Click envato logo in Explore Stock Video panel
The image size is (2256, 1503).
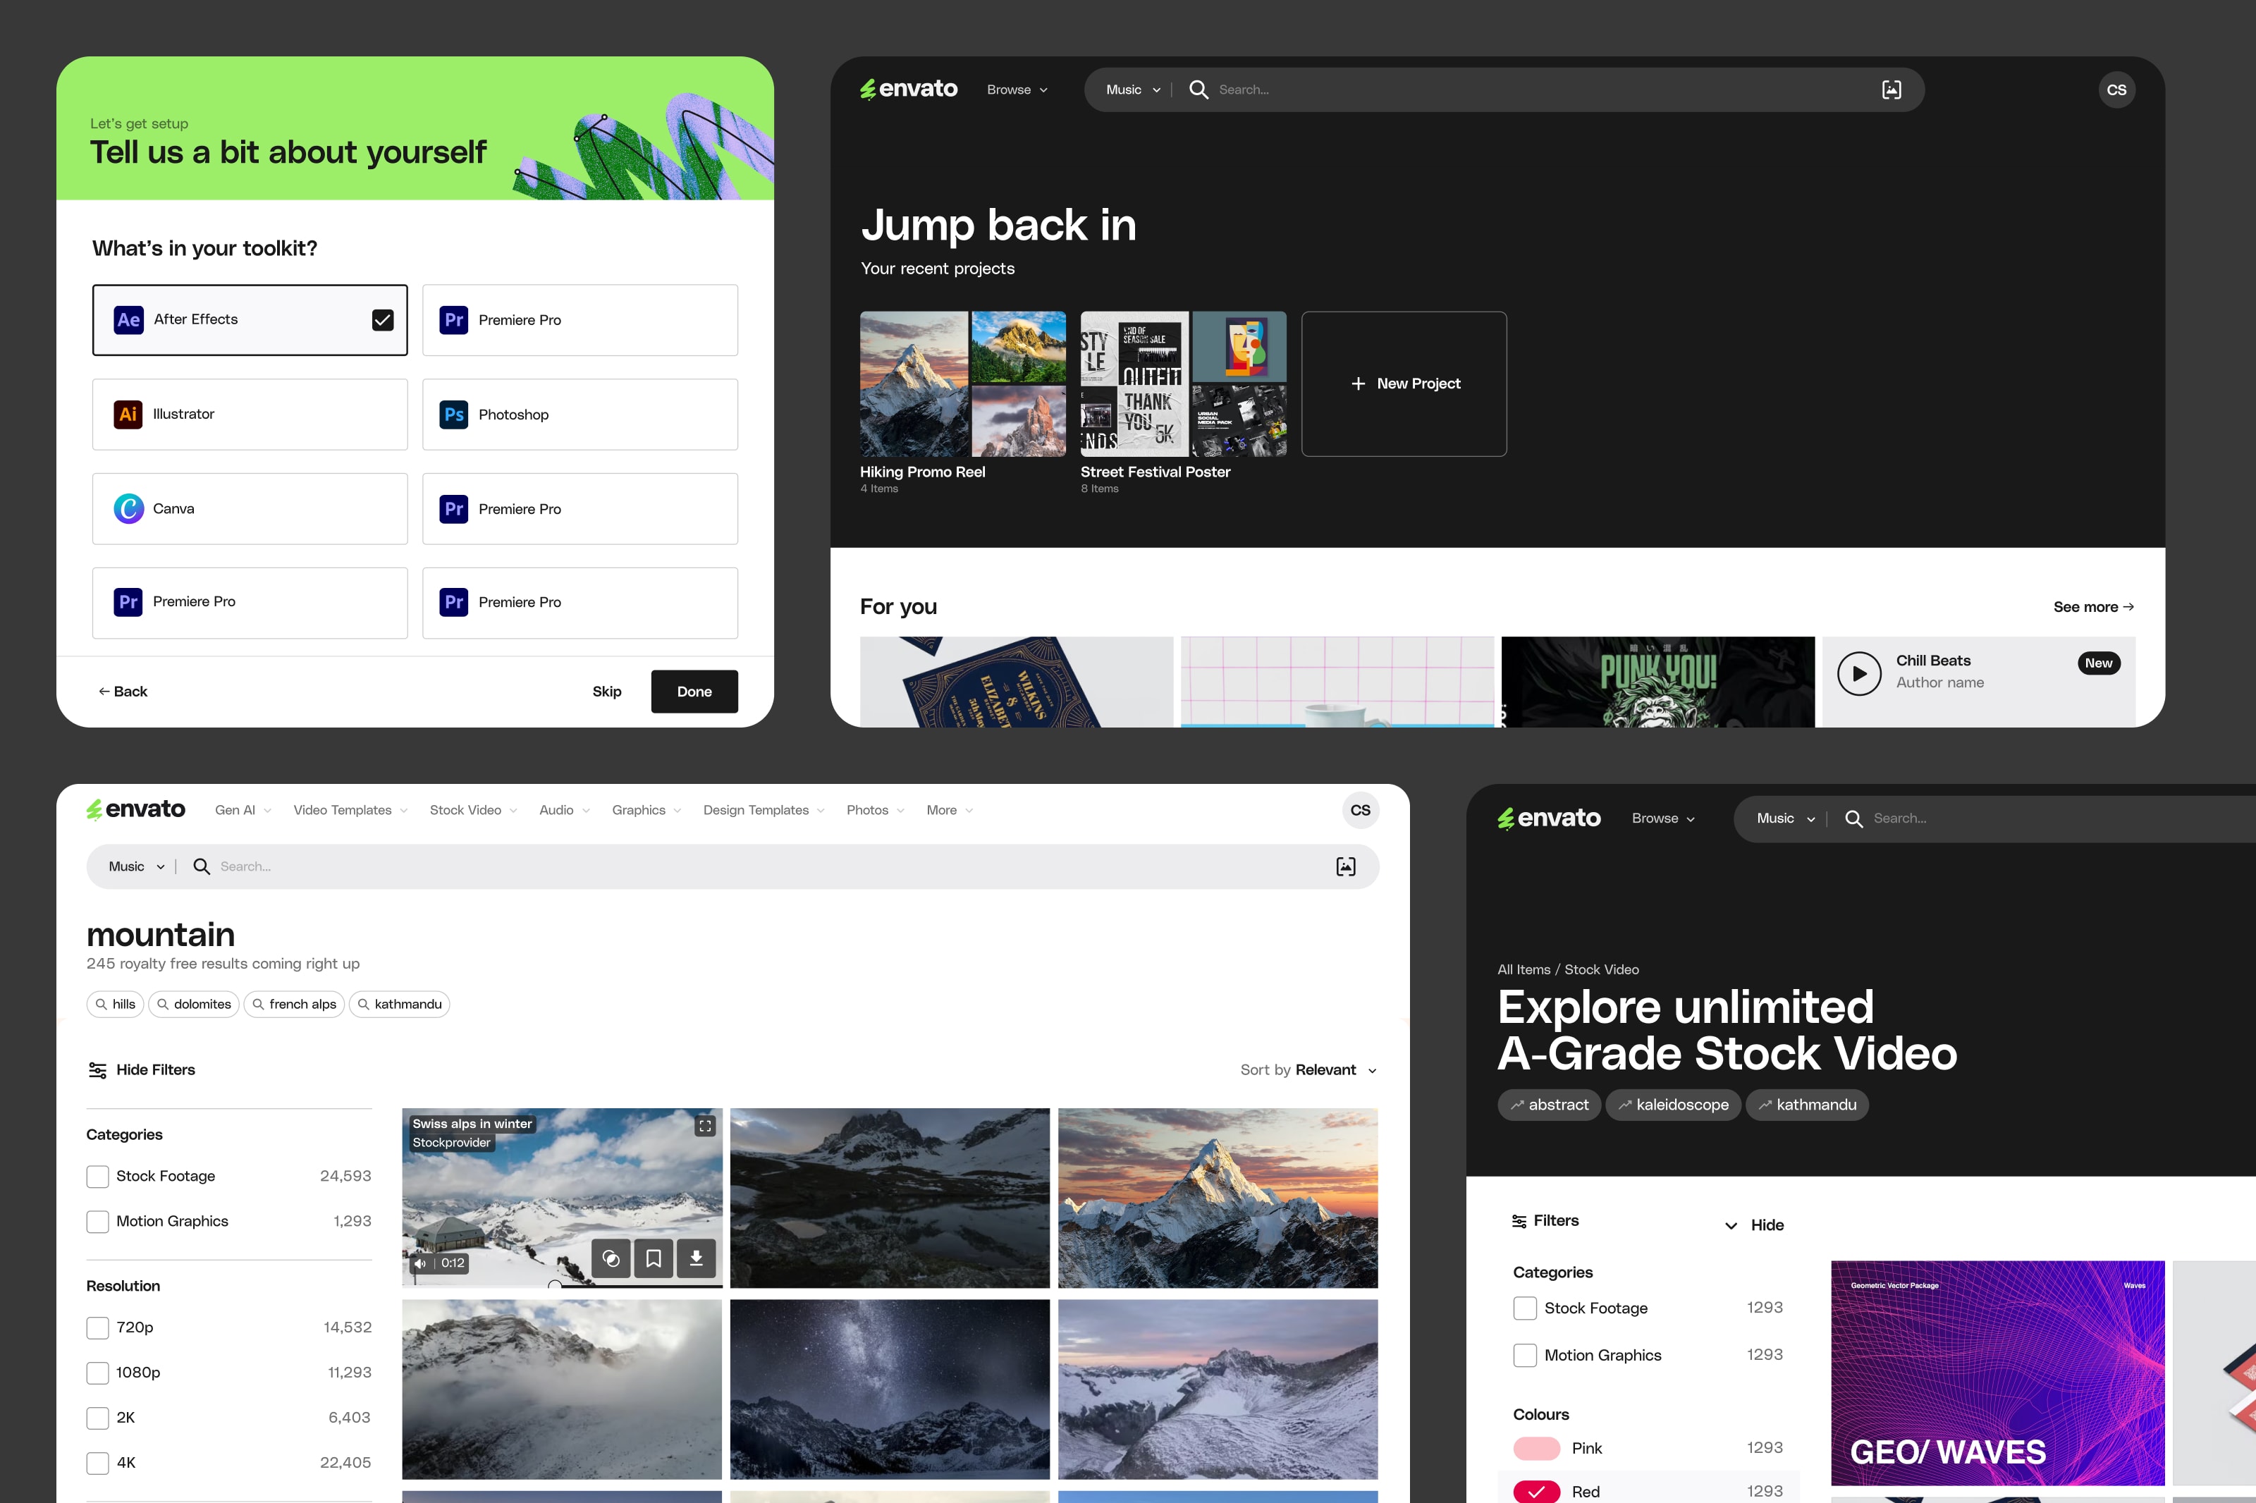(x=1549, y=818)
